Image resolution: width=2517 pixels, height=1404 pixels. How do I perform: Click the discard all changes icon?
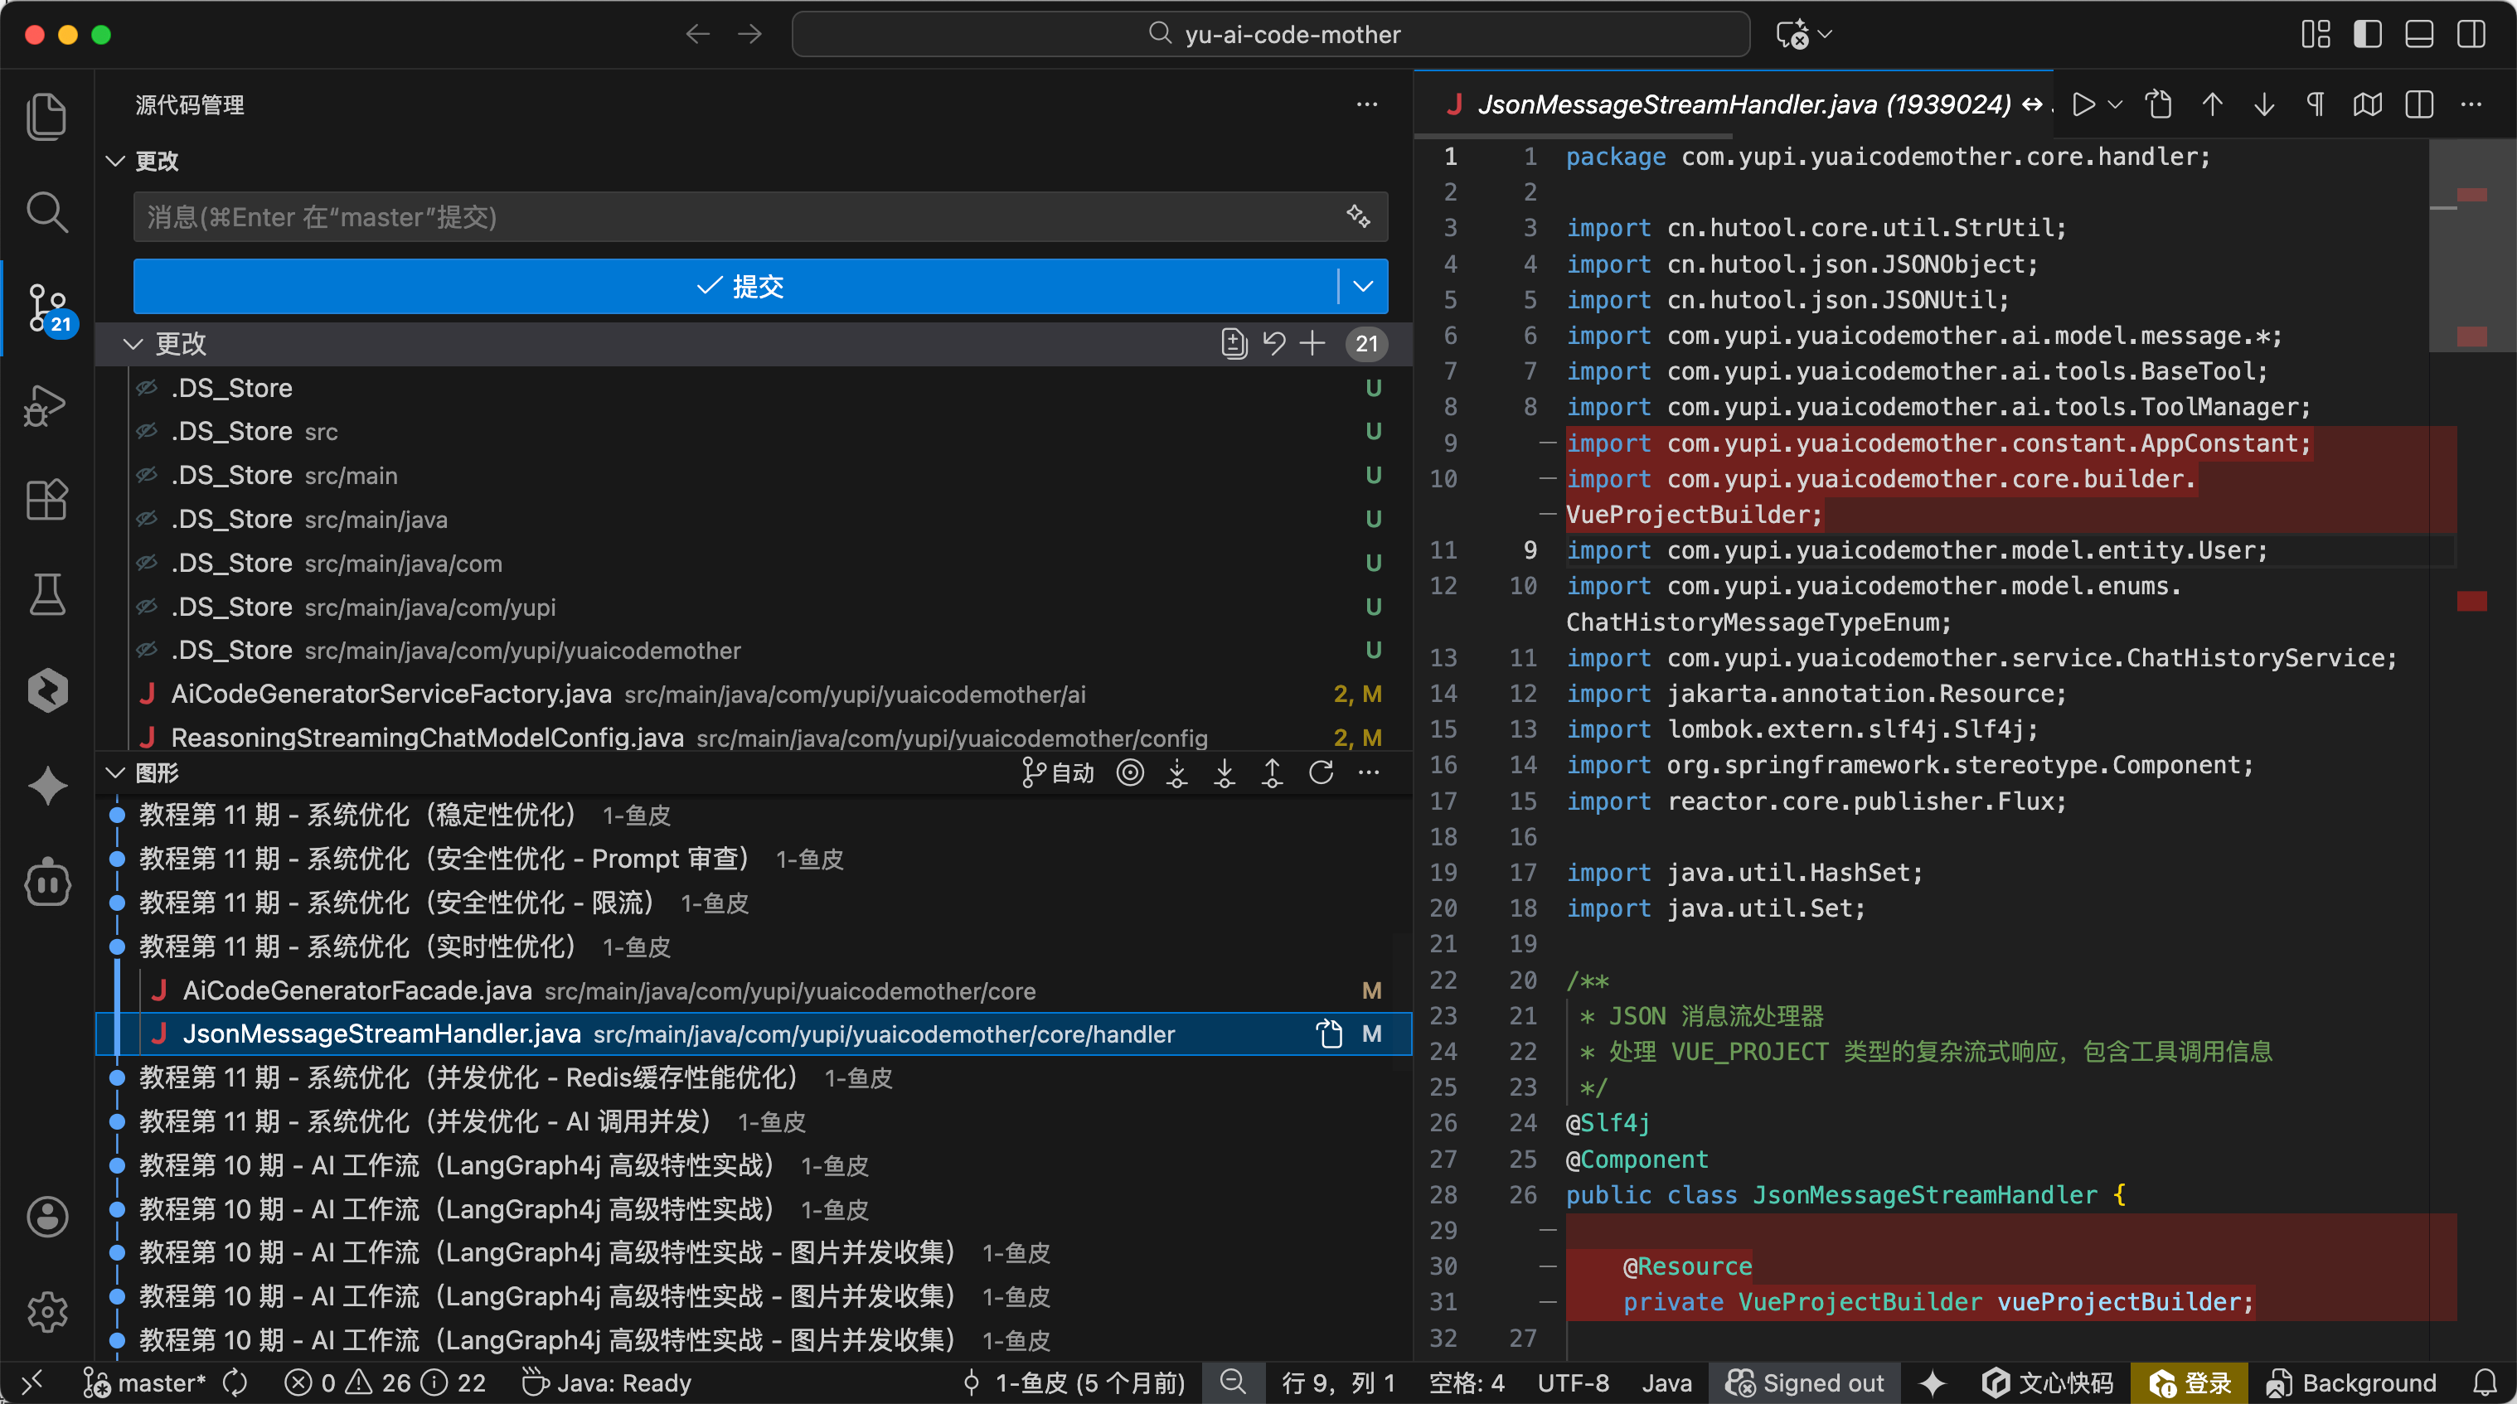(x=1274, y=343)
